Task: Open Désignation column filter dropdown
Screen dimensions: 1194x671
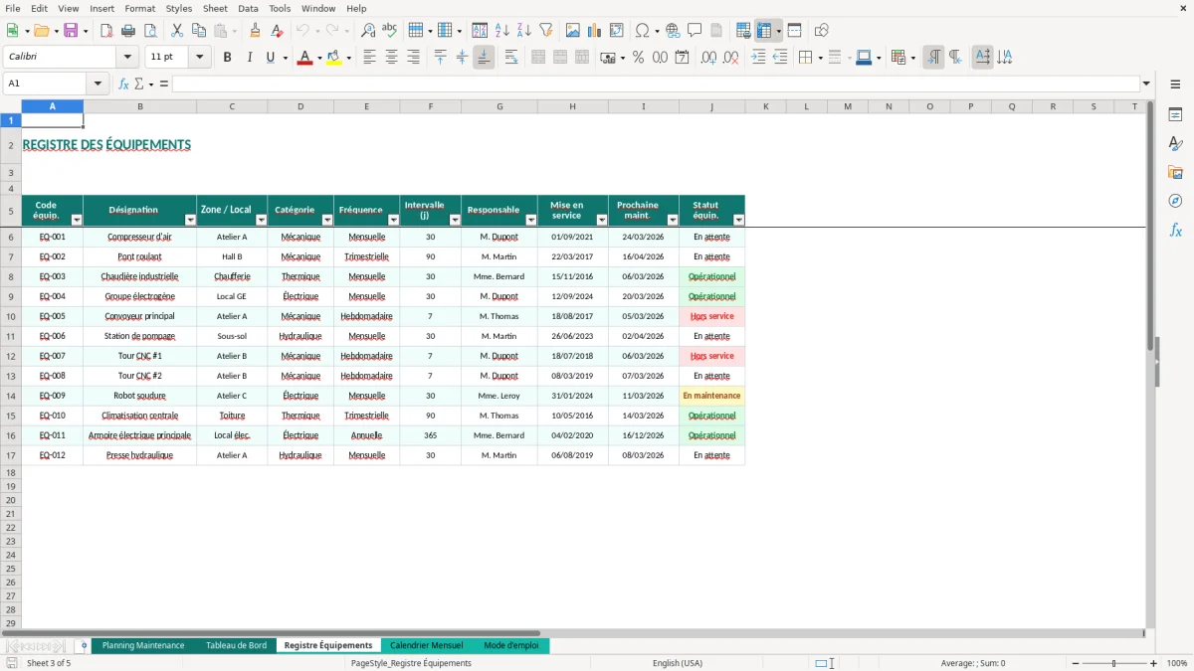Action: [190, 220]
